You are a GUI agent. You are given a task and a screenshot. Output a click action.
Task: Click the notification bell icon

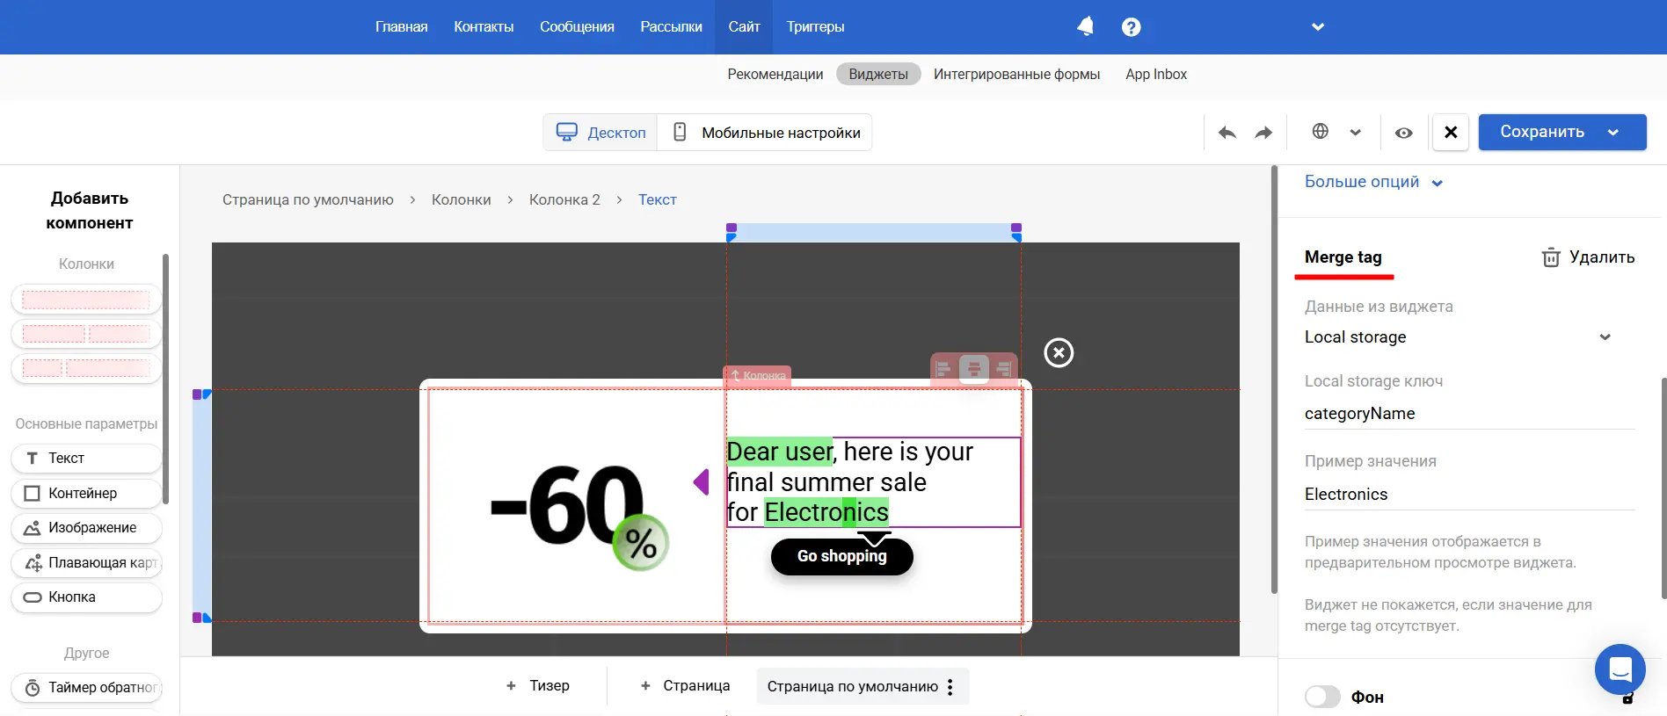(x=1085, y=26)
